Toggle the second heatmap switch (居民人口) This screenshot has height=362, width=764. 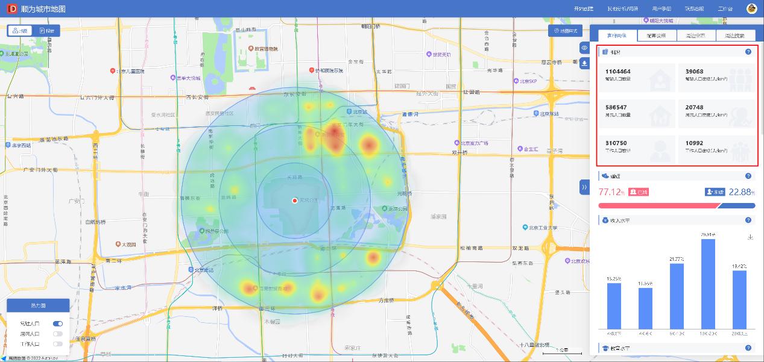pyautogui.click(x=58, y=334)
